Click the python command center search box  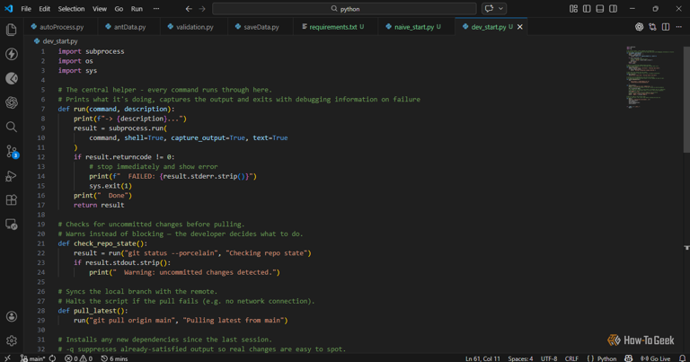[x=345, y=9]
